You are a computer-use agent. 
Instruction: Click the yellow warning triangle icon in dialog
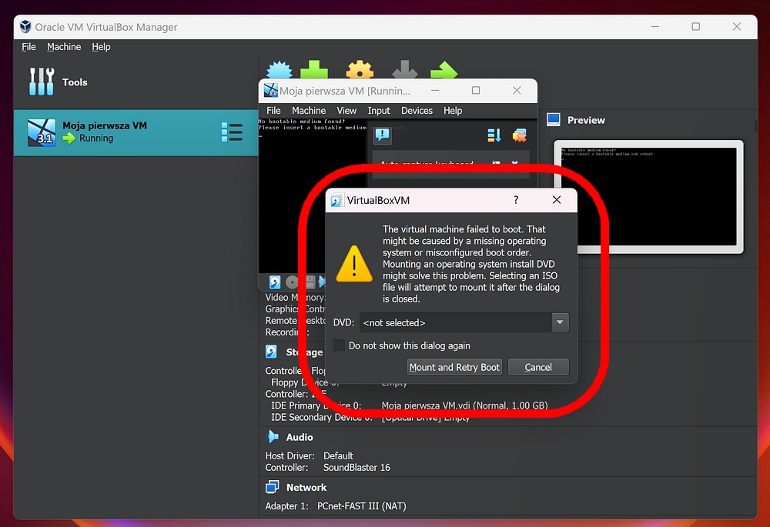354,264
